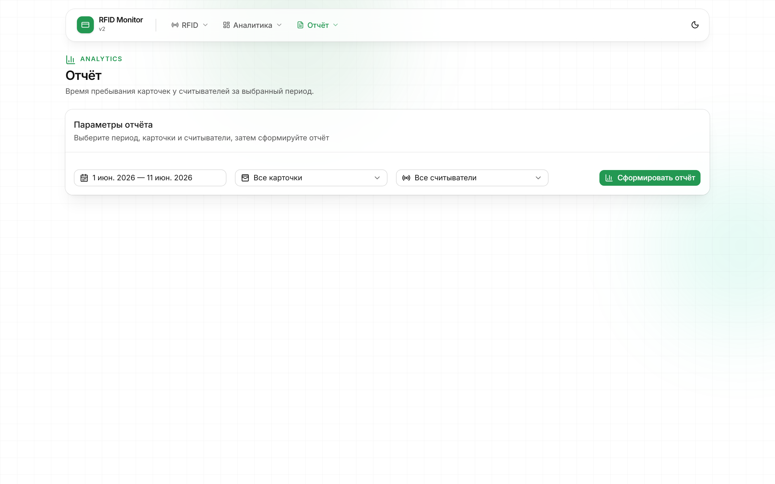Click the chart icon on Сформировать отчёт

(x=609, y=178)
